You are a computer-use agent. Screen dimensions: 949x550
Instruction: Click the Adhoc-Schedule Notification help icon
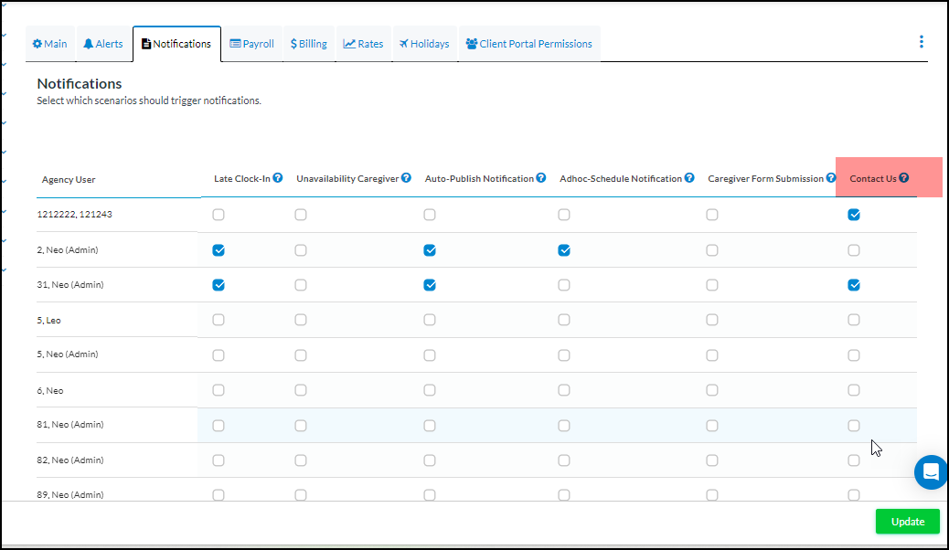[688, 177]
